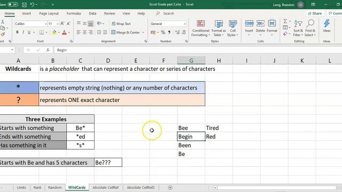The image size is (342, 192).
Task: Click Middle Align icon
Action: point(84,23)
